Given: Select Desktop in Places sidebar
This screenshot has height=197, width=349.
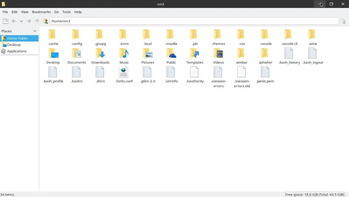Looking at the screenshot, I should tap(19, 45).
